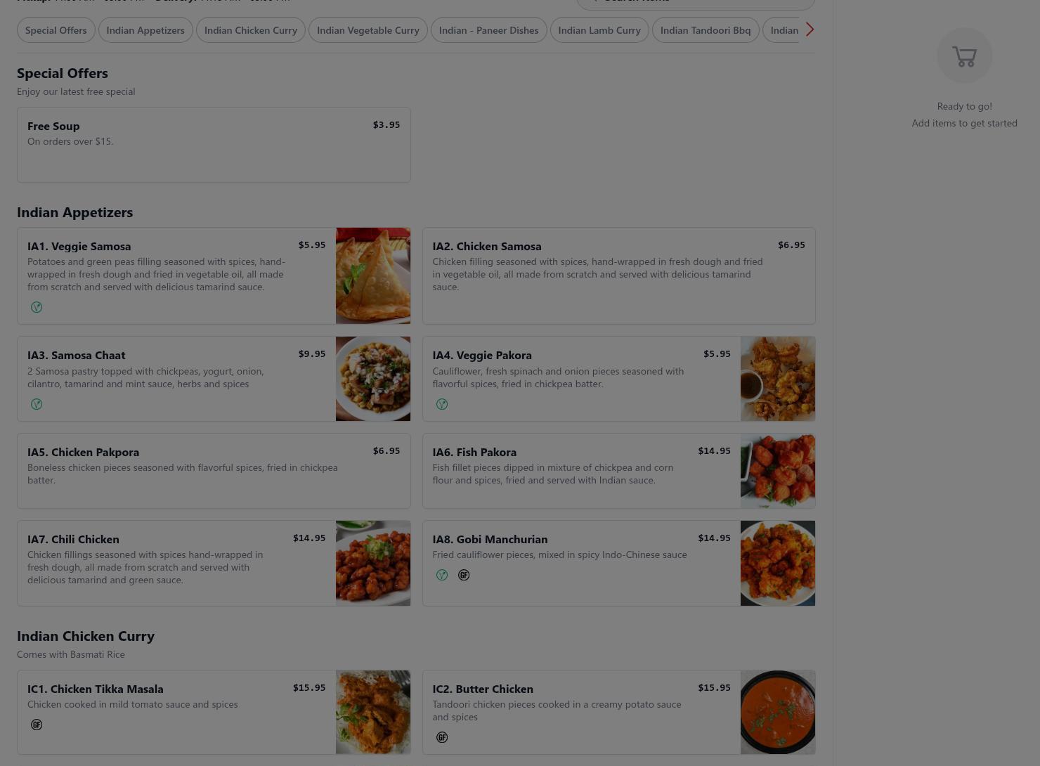Screen dimensions: 1040x766
Task: Expand more categories with the red arrow
Action: [x=810, y=30]
